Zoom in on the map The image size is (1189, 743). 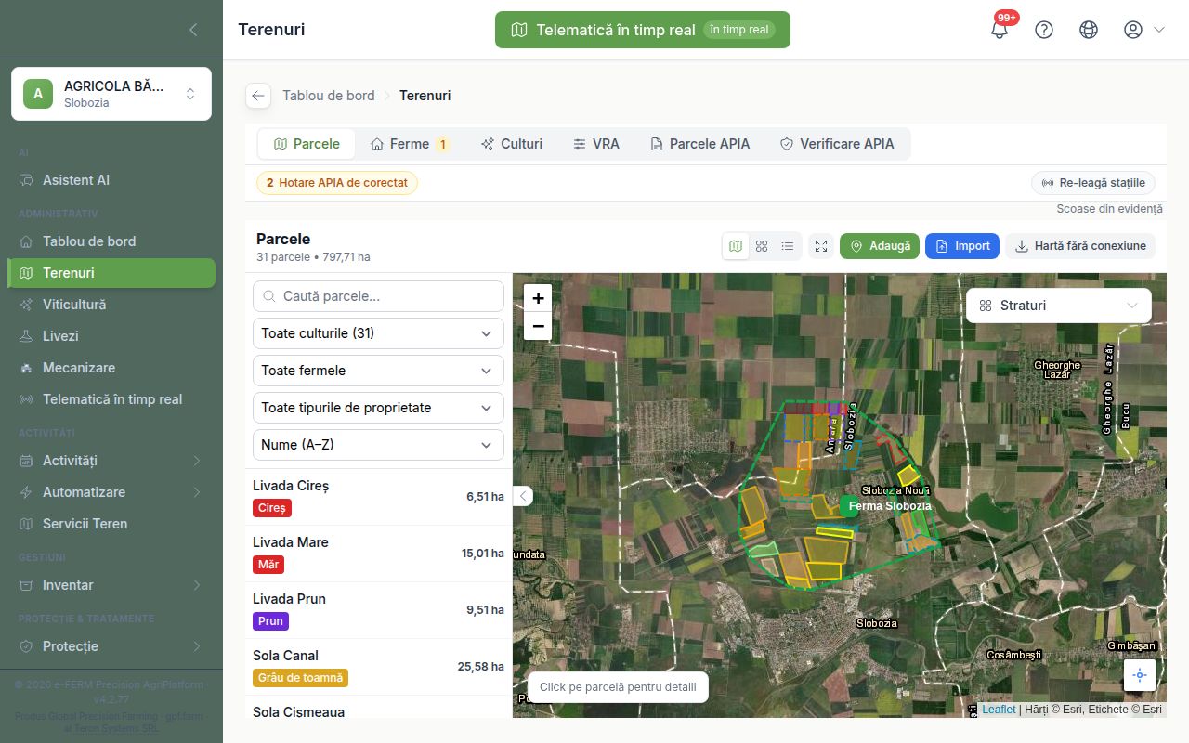(538, 298)
